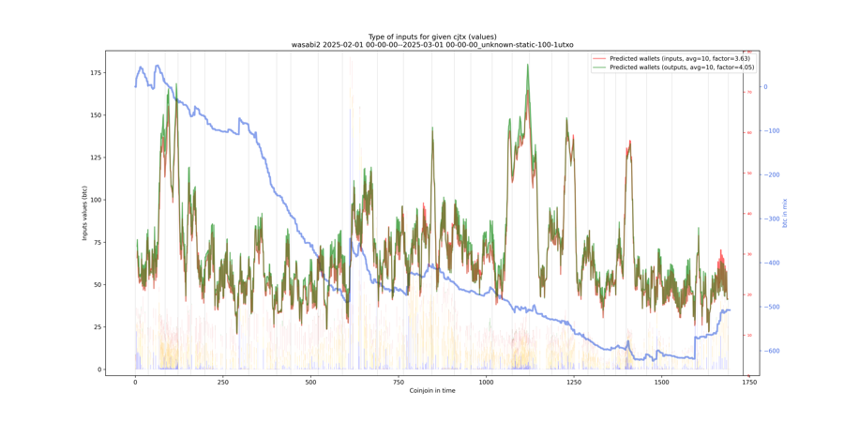Click left y-axis tick label "100"
The height and width of the screenshot is (422, 844).
(x=96, y=200)
